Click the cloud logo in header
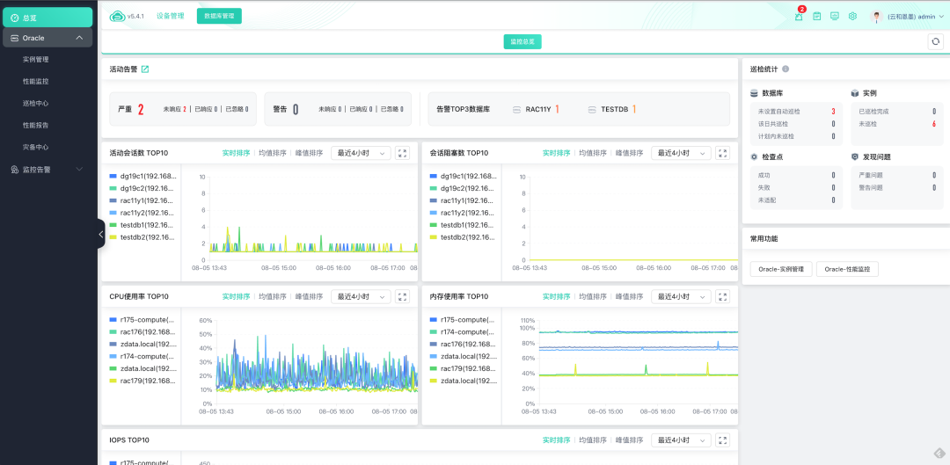The image size is (950, 465). point(117,17)
